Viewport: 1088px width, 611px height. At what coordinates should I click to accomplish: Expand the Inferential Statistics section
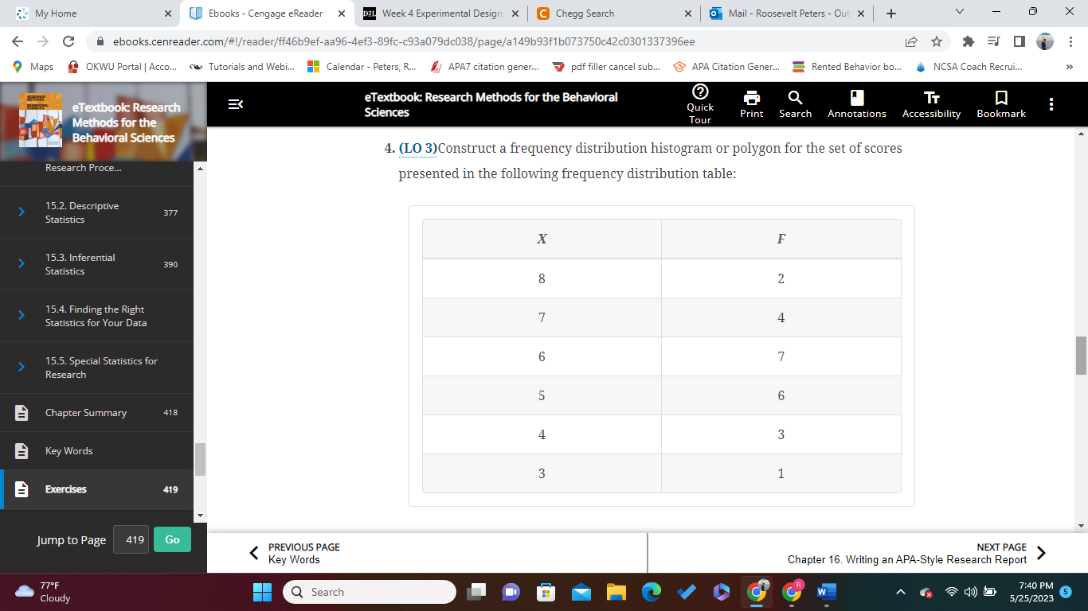point(22,263)
